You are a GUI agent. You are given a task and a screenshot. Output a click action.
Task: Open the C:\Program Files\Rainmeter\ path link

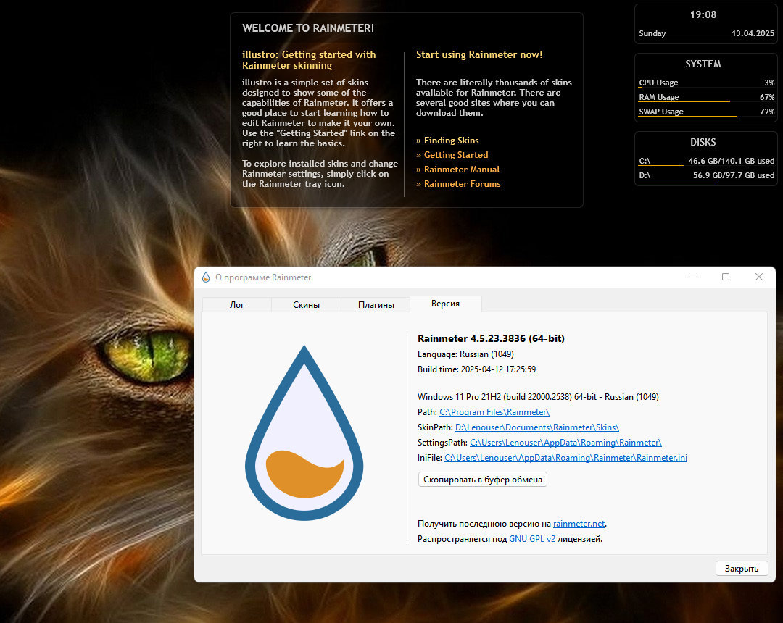coord(494,412)
